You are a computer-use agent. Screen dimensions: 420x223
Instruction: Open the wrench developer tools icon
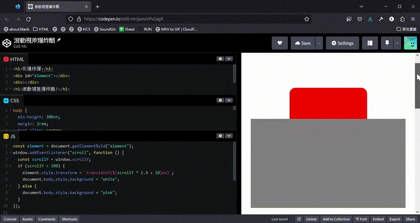click(381, 19)
